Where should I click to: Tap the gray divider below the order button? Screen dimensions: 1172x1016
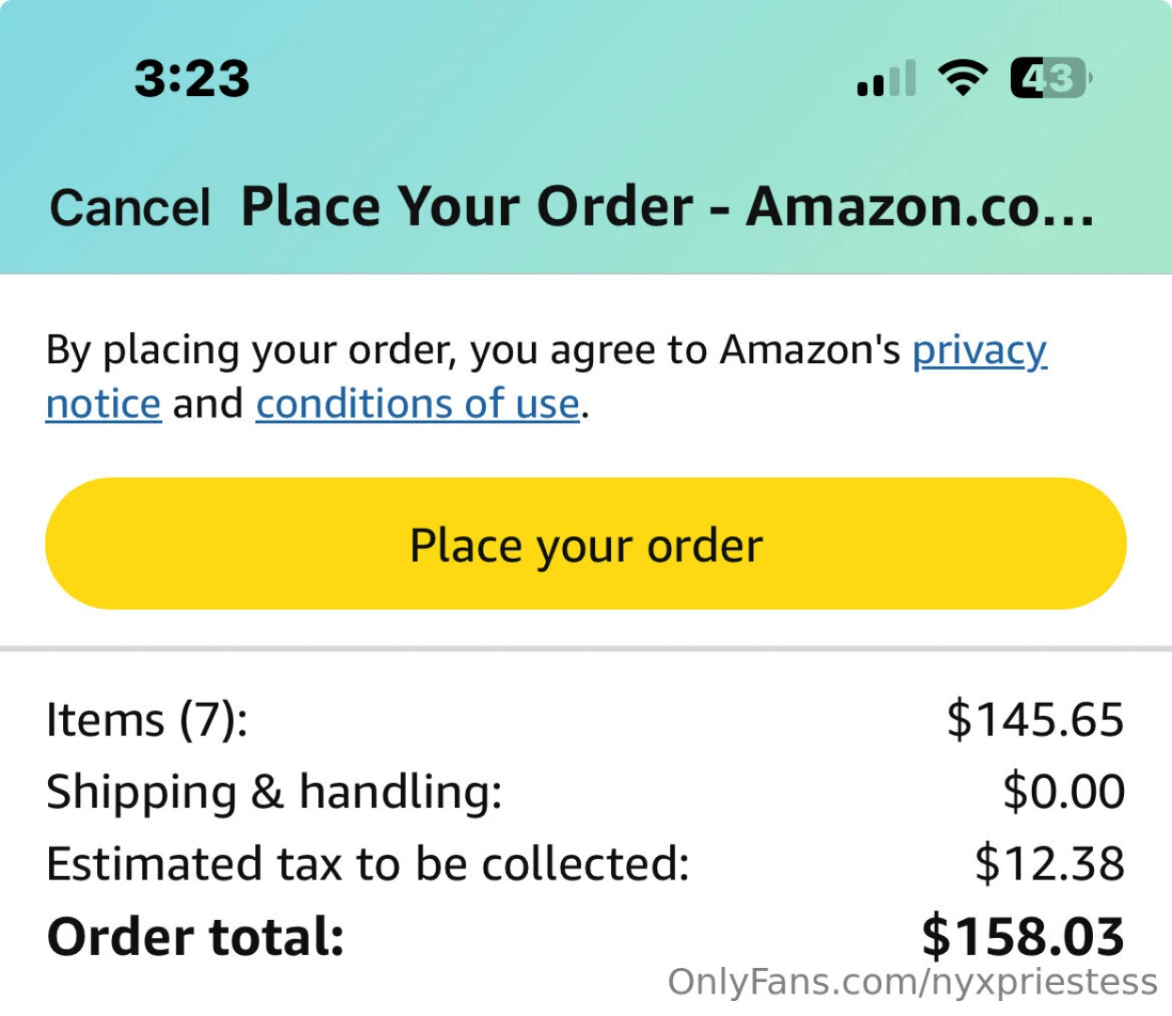pyautogui.click(x=586, y=649)
